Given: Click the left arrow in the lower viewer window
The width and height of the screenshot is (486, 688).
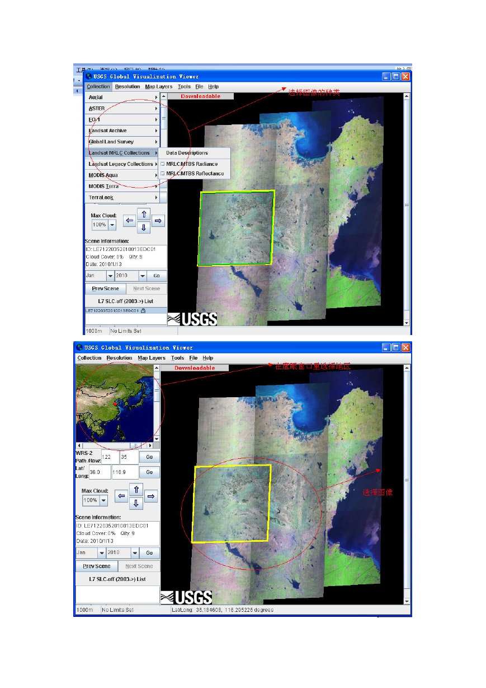Looking at the screenshot, I should [121, 496].
